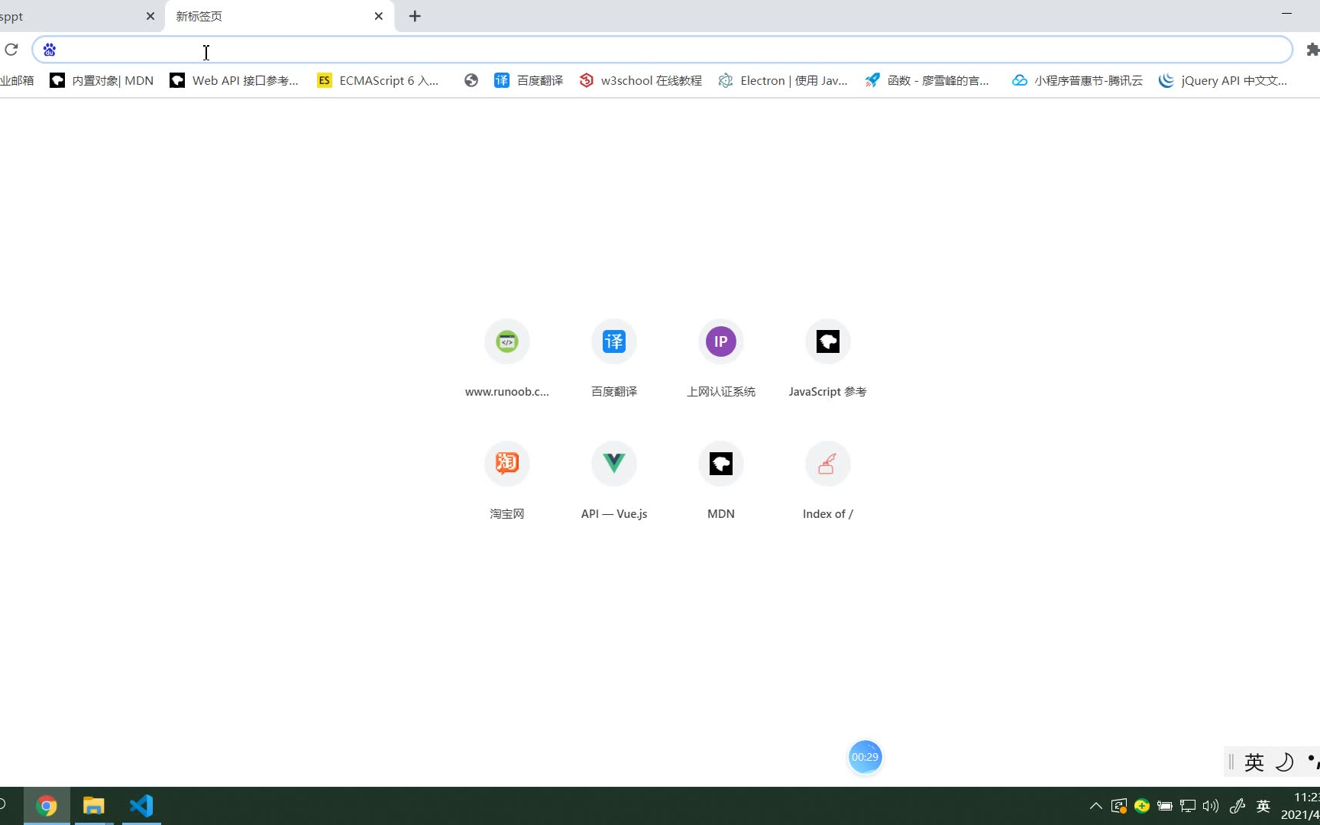The height and width of the screenshot is (825, 1320).
Task: Close the 新标签页 tab
Action: pos(379,16)
